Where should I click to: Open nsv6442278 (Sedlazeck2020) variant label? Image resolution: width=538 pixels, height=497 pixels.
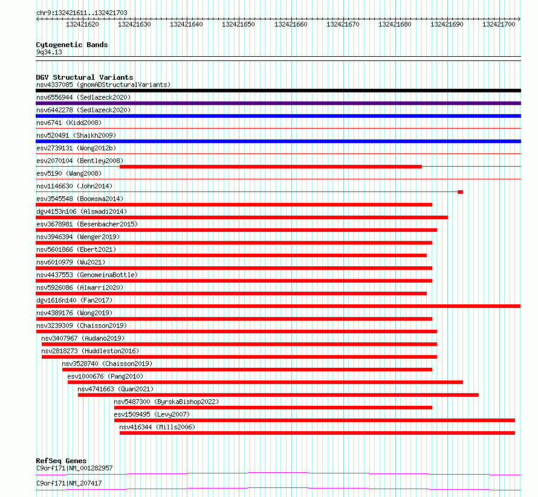(83, 110)
